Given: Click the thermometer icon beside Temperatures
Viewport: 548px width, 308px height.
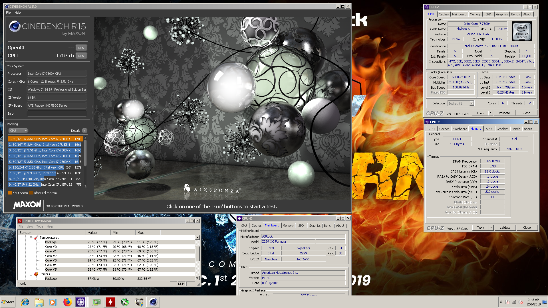Looking at the screenshot, I should pos(36,238).
